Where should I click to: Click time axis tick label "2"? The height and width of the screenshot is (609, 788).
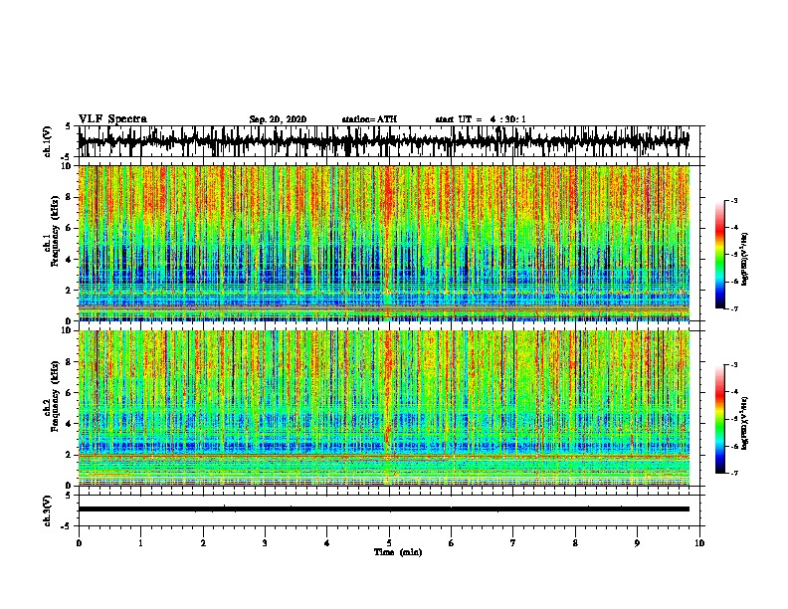pyautogui.click(x=203, y=543)
